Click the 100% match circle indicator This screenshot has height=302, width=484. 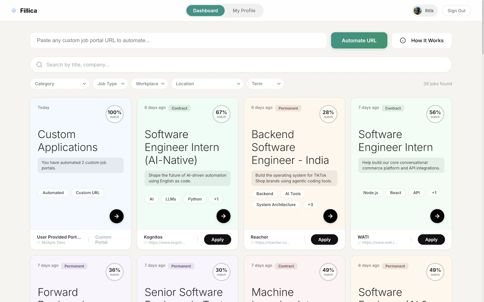(x=115, y=114)
